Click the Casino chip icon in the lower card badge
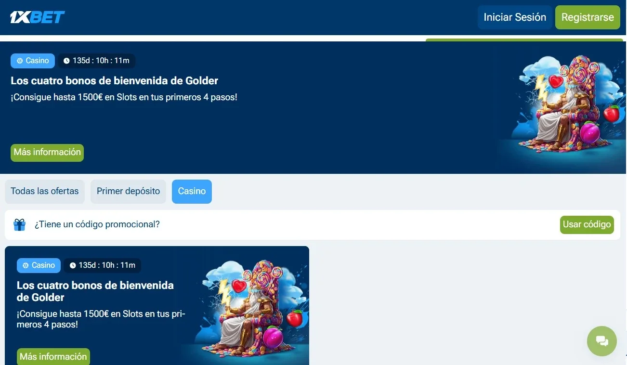This screenshot has width=627, height=365. tap(26, 265)
